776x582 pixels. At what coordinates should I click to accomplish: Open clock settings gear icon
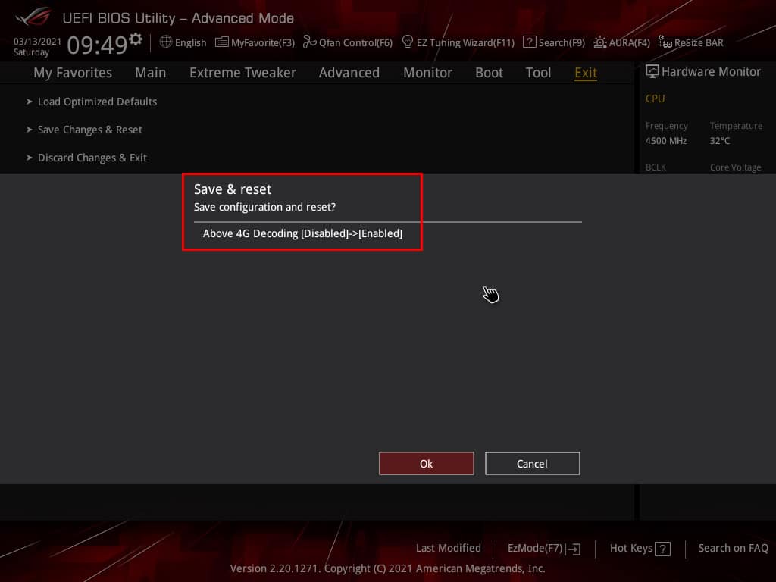point(136,39)
